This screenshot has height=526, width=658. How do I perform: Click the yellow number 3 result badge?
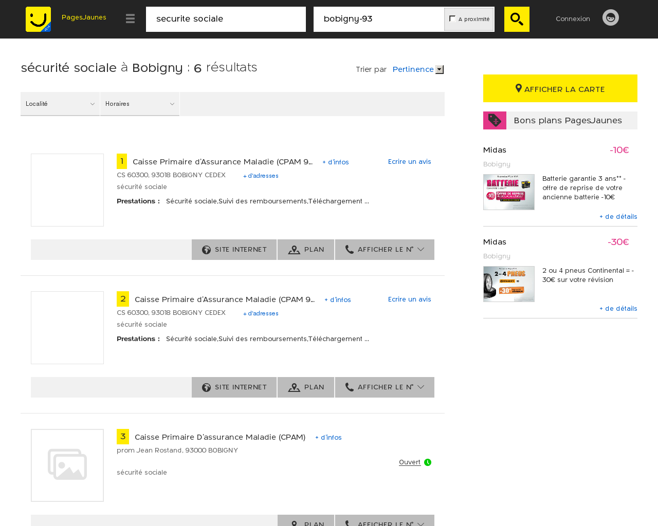(x=123, y=437)
